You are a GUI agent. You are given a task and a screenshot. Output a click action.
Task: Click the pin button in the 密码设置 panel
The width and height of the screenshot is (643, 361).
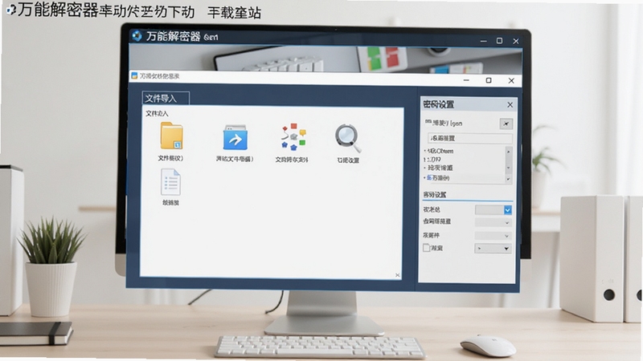[506, 124]
